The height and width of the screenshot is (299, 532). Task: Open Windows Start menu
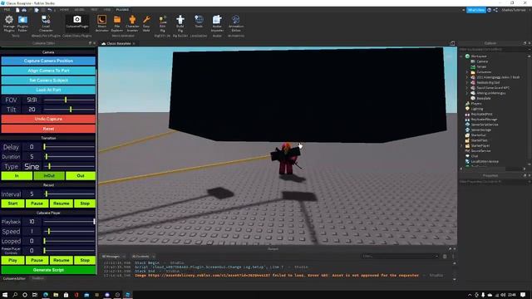coord(5,295)
